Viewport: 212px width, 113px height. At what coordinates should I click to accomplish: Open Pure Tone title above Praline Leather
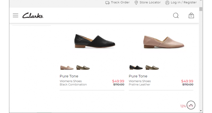coord(138,76)
